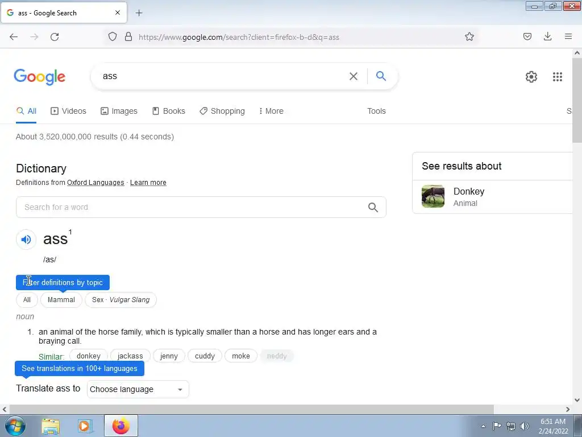This screenshot has height=437, width=582.
Task: Click the dictionary word search magnifier
Action: click(373, 207)
